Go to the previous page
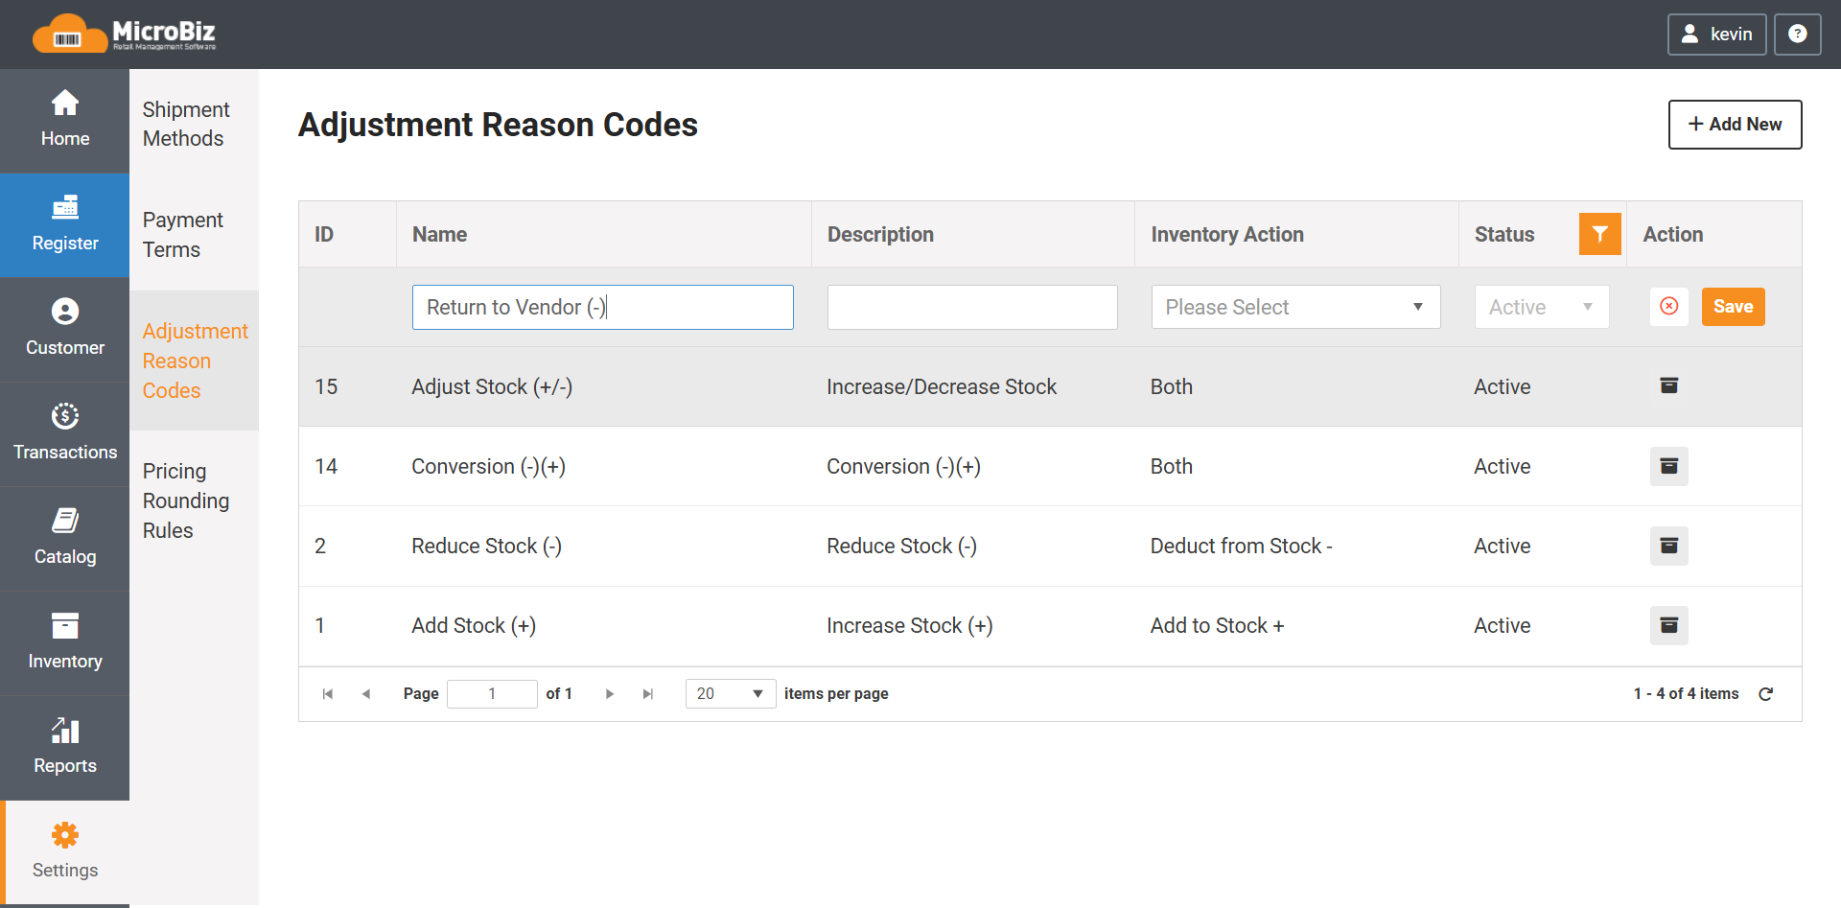The image size is (1841, 908). tap(365, 693)
